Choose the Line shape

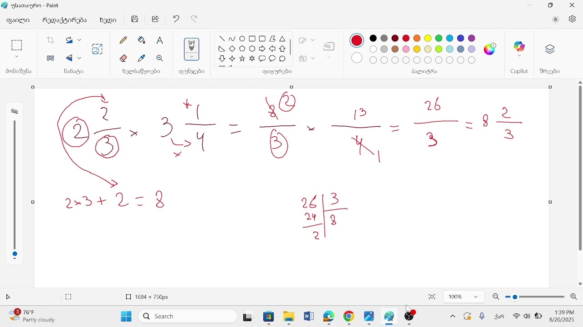[x=222, y=39]
